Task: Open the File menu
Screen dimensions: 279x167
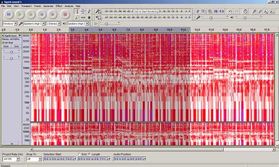Action: point(3,6)
